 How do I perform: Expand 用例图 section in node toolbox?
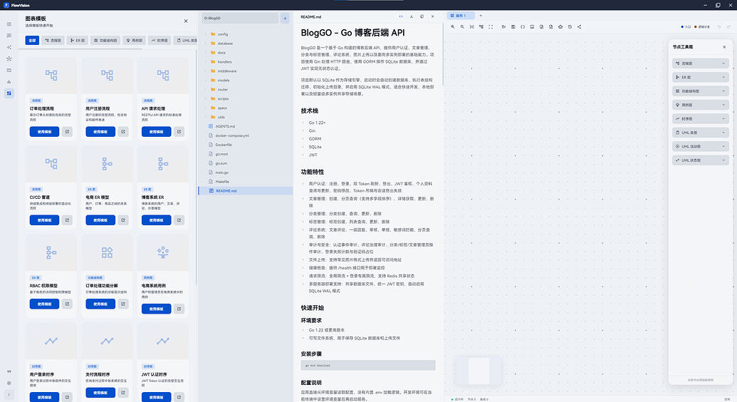coord(701,105)
